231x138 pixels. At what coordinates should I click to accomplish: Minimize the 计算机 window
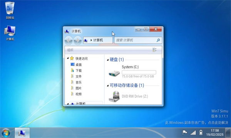point(139,30)
